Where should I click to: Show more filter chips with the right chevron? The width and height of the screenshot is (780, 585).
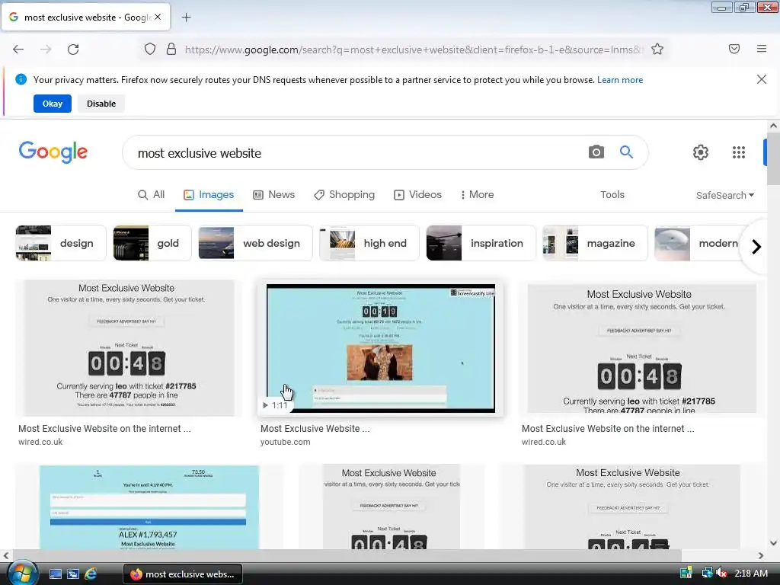(756, 246)
